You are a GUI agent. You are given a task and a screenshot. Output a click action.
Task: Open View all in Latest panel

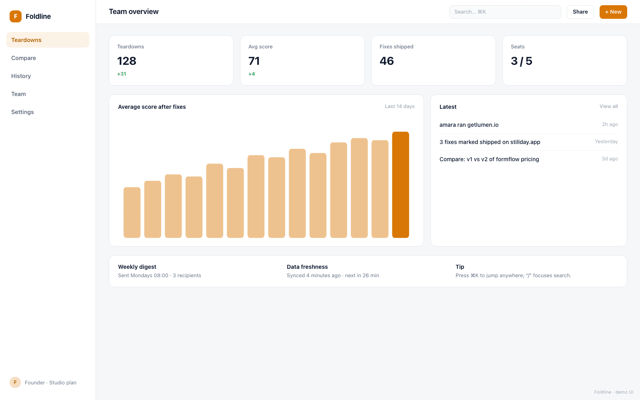[609, 106]
